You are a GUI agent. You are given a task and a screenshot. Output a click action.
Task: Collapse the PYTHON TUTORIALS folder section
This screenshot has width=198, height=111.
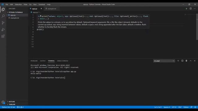point(16,12)
